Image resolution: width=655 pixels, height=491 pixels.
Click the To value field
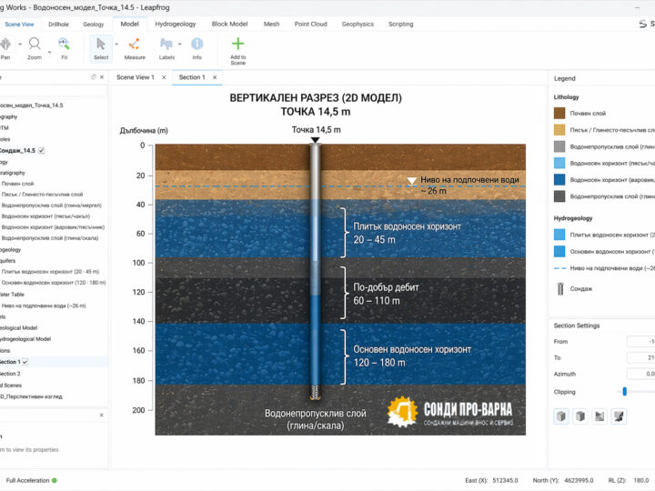640,358
